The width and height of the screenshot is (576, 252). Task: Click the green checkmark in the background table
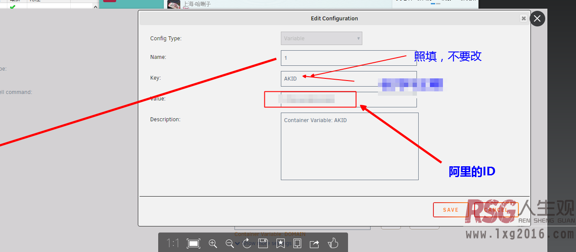pyautogui.click(x=13, y=7)
